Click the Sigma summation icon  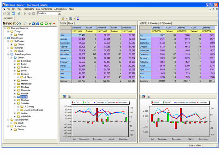tap(78, 18)
